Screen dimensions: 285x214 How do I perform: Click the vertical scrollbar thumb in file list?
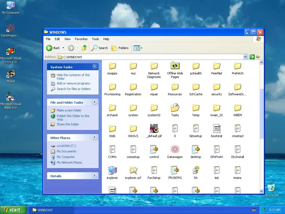point(261,113)
